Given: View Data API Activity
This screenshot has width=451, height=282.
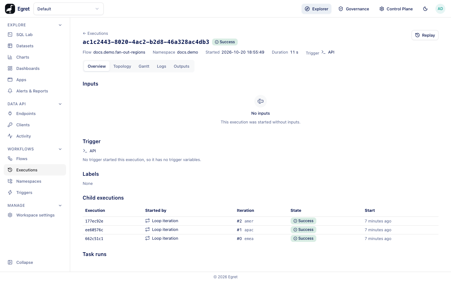Looking at the screenshot, I should pyautogui.click(x=35, y=136).
